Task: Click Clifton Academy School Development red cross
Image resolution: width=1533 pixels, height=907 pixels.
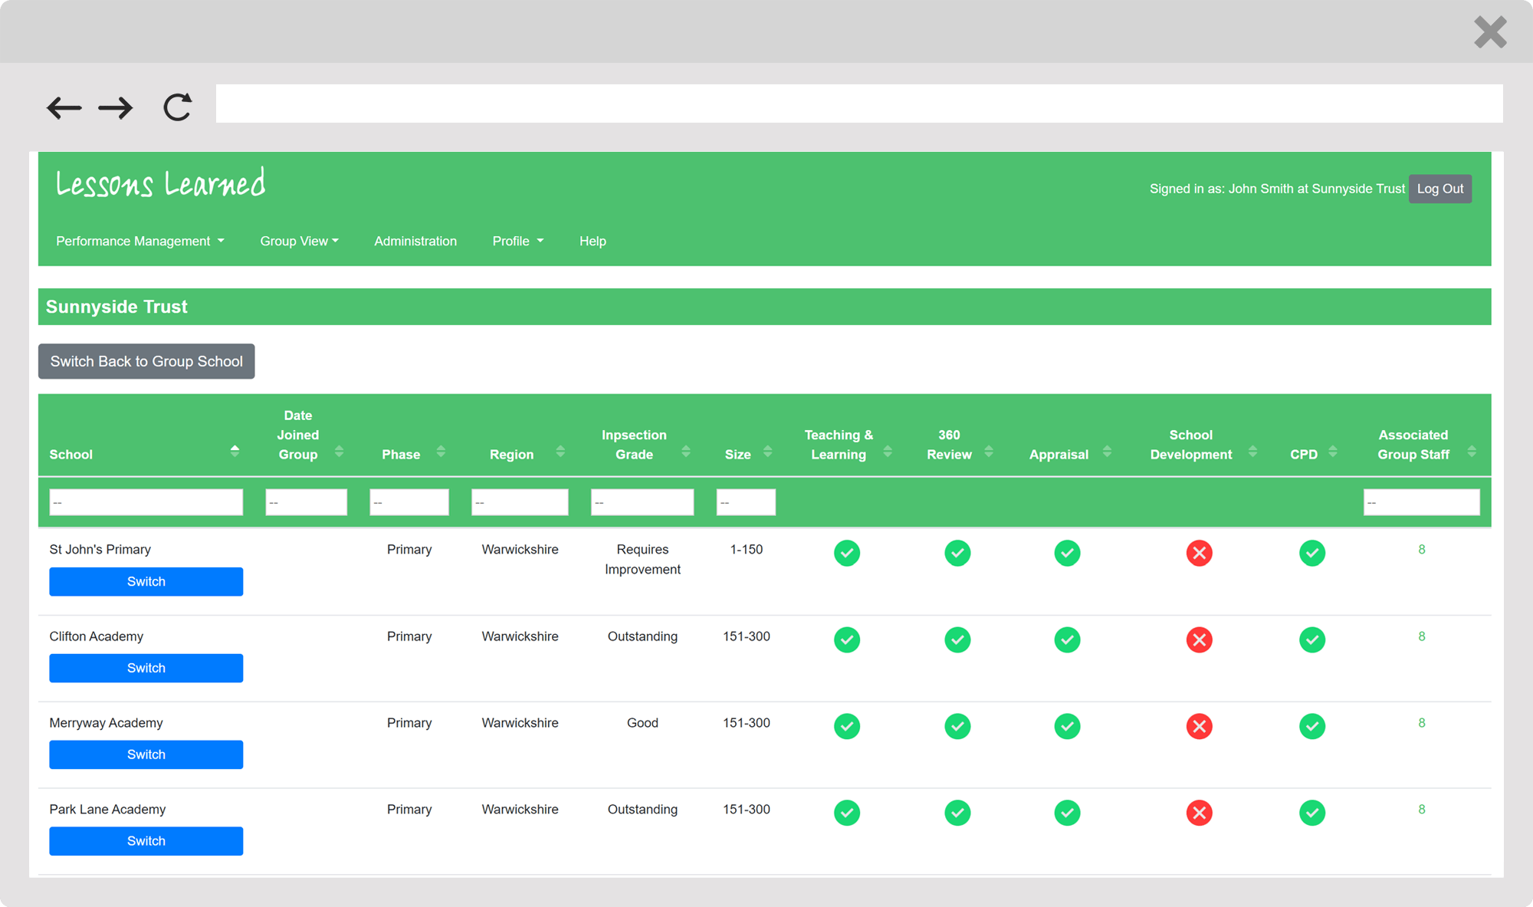Action: (x=1200, y=639)
